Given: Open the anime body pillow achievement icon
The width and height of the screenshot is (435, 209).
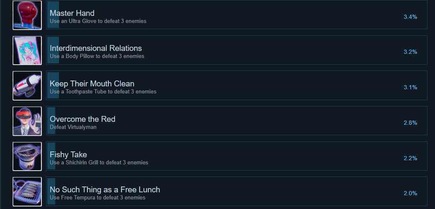Looking at the screenshot, I should [27, 50].
